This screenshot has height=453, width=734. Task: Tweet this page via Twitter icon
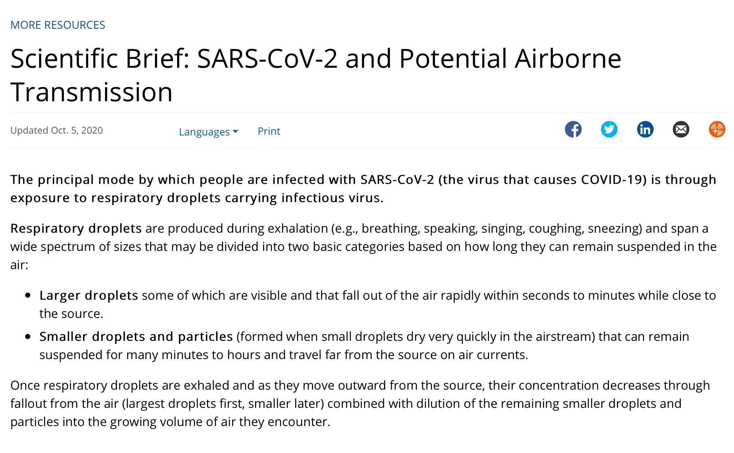(609, 129)
